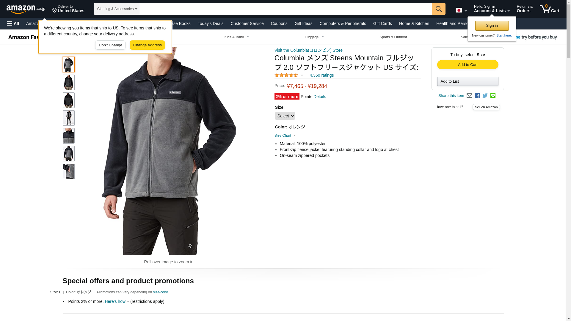The image size is (571, 321).
Task: Share this item on Facebook
Action: [477, 96]
